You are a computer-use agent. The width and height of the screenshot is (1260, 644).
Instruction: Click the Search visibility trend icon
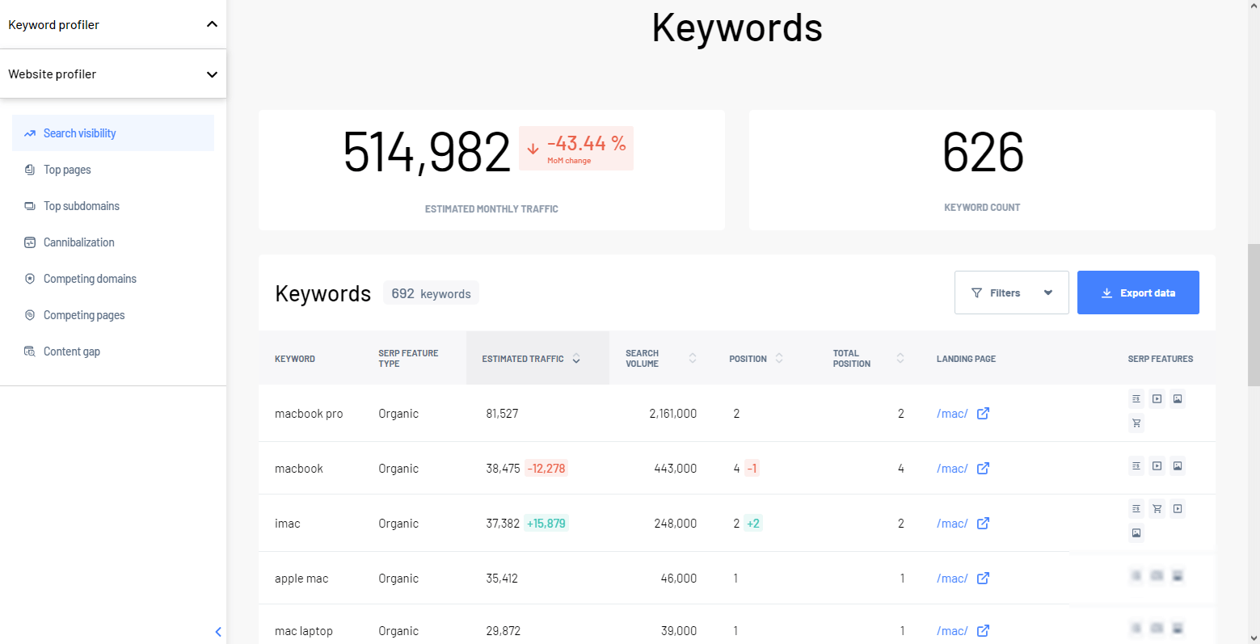tap(30, 133)
